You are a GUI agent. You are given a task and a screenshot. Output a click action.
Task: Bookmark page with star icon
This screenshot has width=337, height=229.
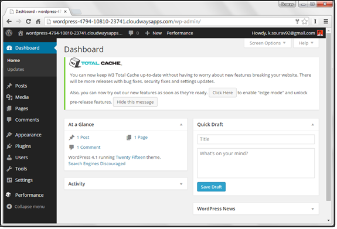coord(305,22)
